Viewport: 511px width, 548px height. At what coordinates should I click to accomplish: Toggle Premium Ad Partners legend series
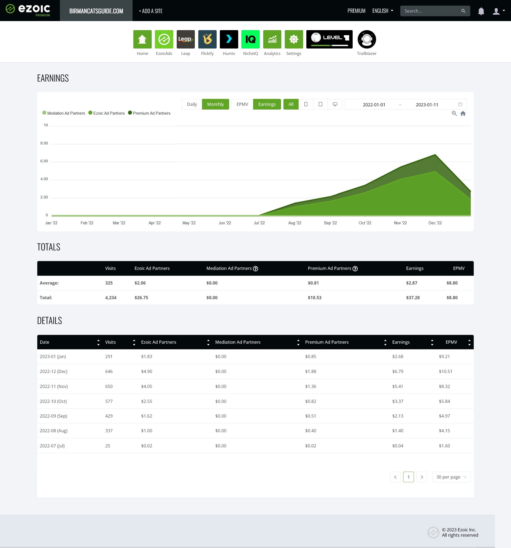(x=149, y=113)
